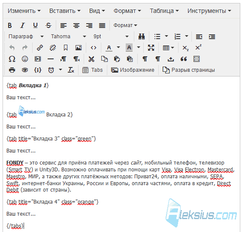Expand the insert date/time dropdown arrow
The height and width of the screenshot is (232, 242).
click(x=60, y=70)
